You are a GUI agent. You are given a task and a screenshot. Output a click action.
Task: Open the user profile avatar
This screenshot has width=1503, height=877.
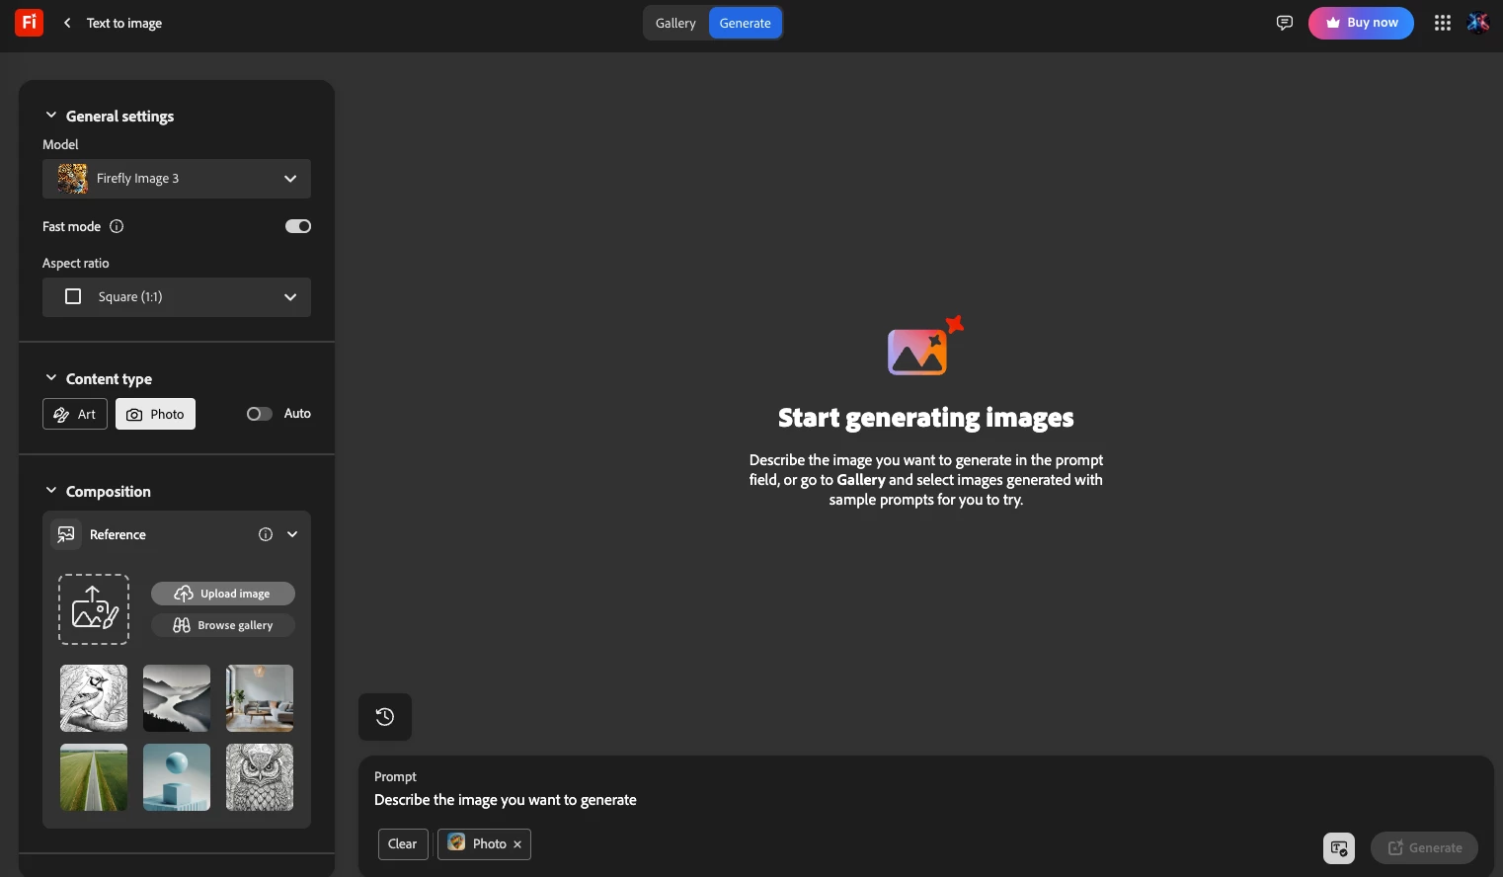point(1478,23)
